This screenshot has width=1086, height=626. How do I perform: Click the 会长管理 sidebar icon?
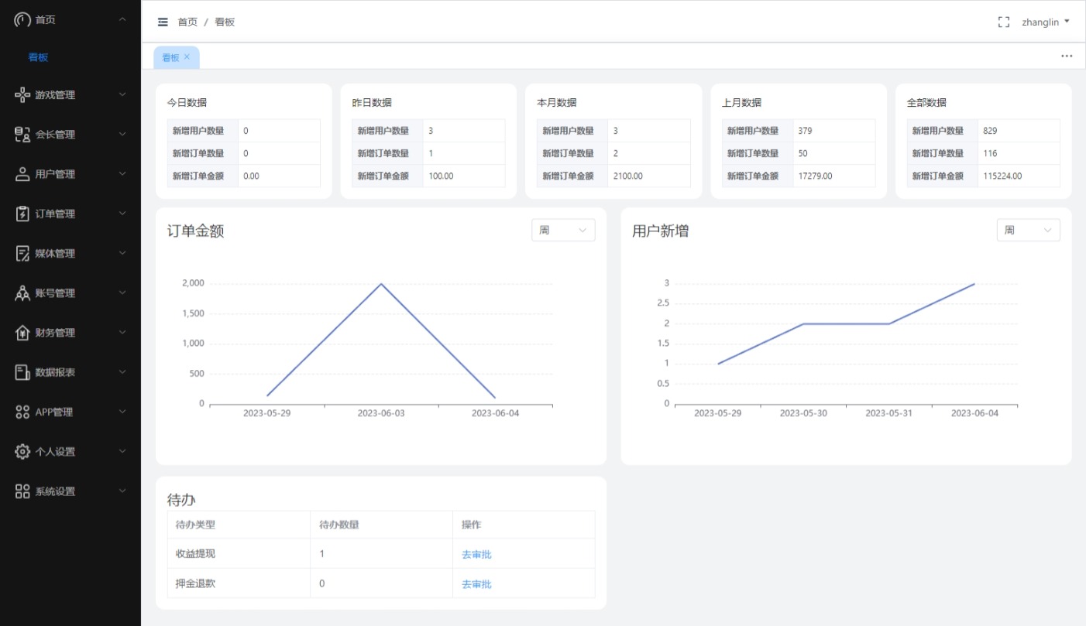22,135
